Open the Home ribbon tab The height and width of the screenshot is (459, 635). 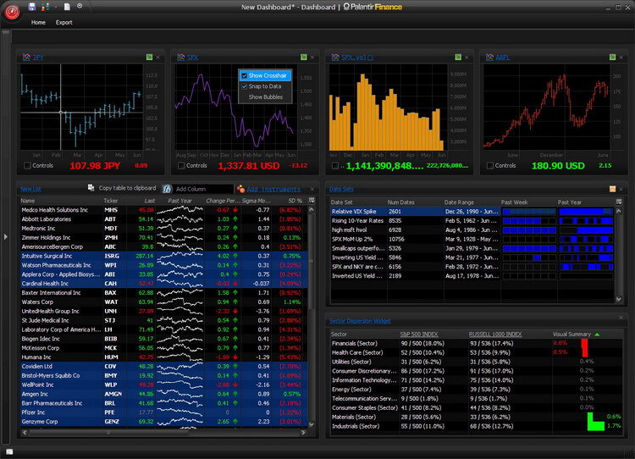(x=38, y=22)
